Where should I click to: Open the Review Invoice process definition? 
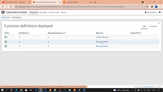pyautogui.click(x=102, y=46)
